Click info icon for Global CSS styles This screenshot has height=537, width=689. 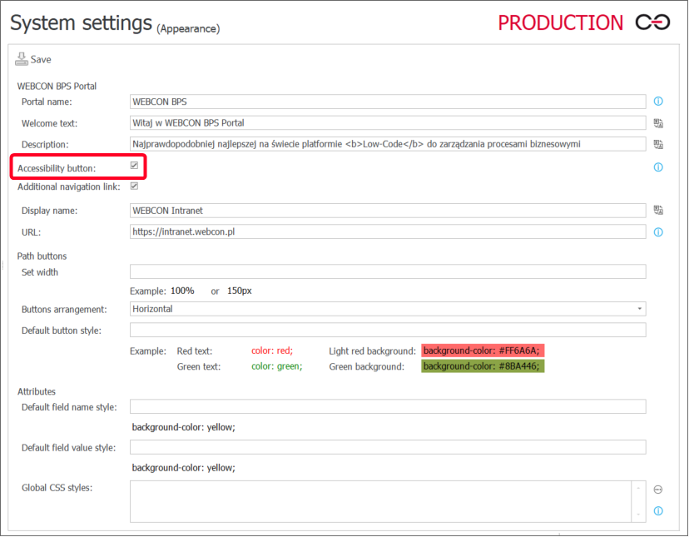click(x=658, y=510)
